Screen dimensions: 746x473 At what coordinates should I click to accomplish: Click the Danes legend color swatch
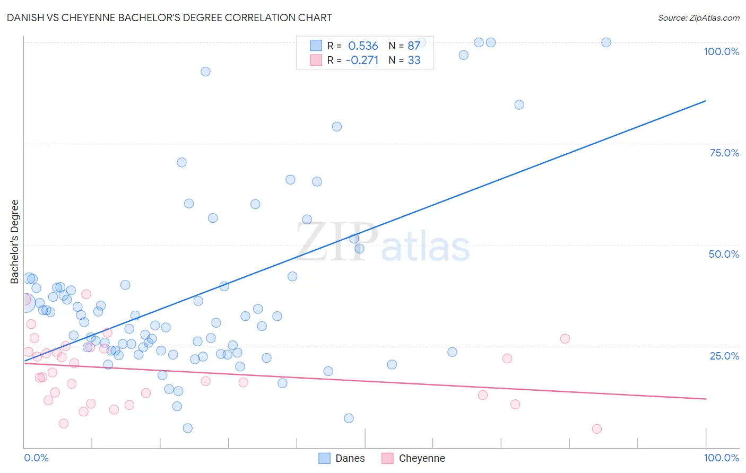tap(325, 458)
